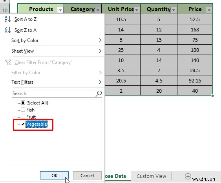Choose Sort A to Z menu item

(x=53, y=19)
